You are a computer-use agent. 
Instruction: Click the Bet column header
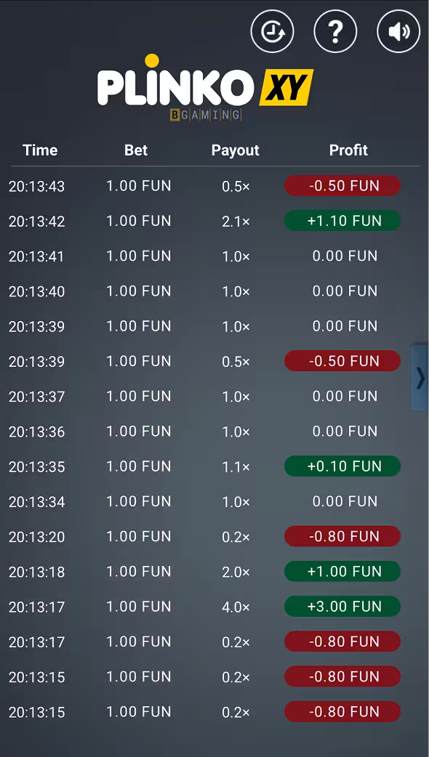point(136,150)
